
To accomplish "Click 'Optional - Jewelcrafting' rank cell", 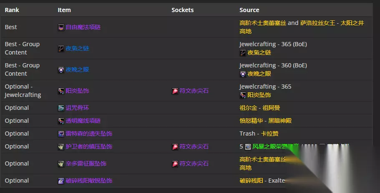I will click(23, 91).
